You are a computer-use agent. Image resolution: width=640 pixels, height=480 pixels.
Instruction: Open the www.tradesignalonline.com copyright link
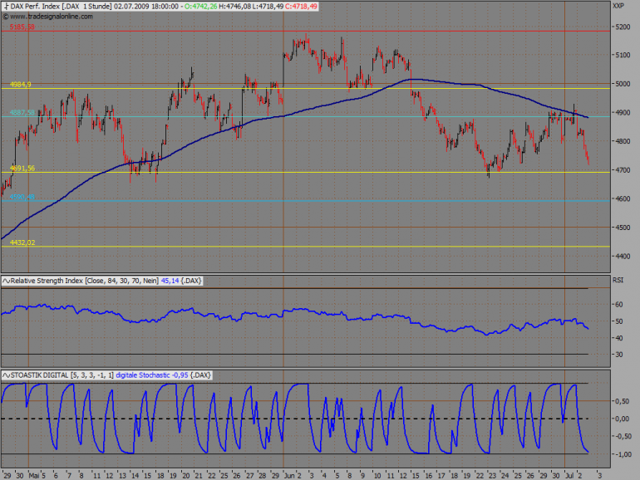coord(47,17)
